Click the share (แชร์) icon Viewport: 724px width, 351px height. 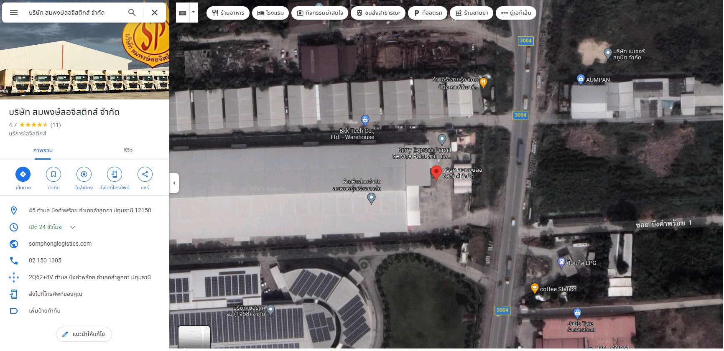pos(145,174)
